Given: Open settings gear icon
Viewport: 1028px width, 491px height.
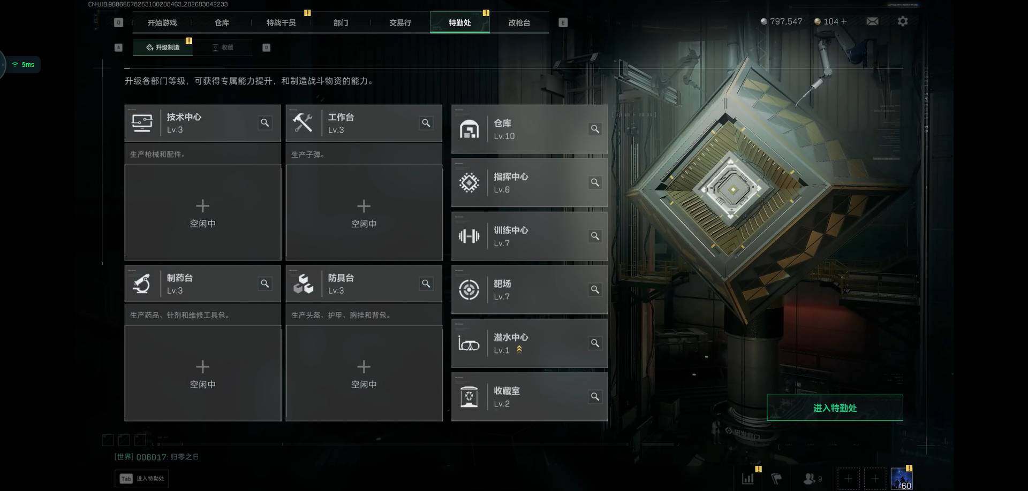Looking at the screenshot, I should pyautogui.click(x=903, y=21).
